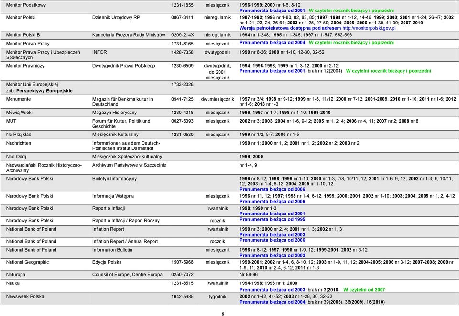Click ISSN 1230-4018

click(182, 112)
